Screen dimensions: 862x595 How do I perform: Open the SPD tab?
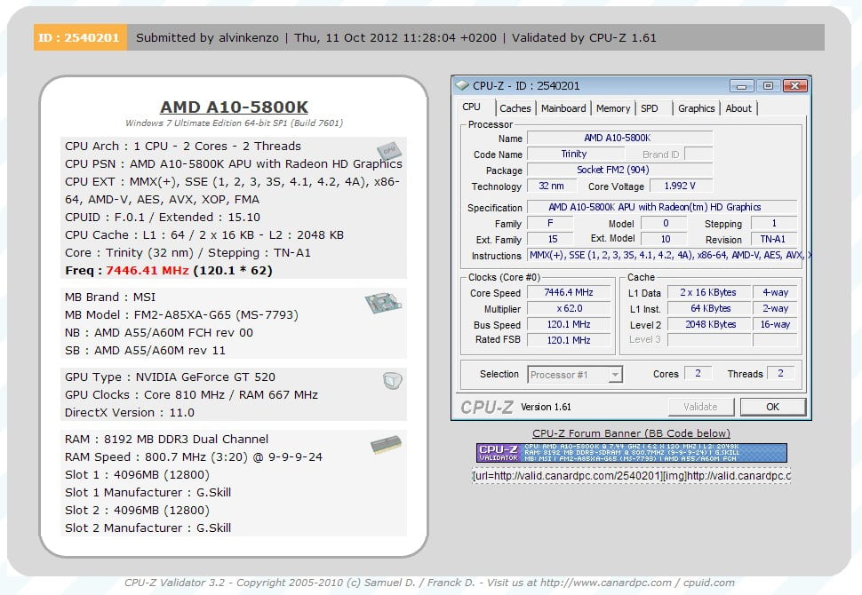(x=650, y=108)
